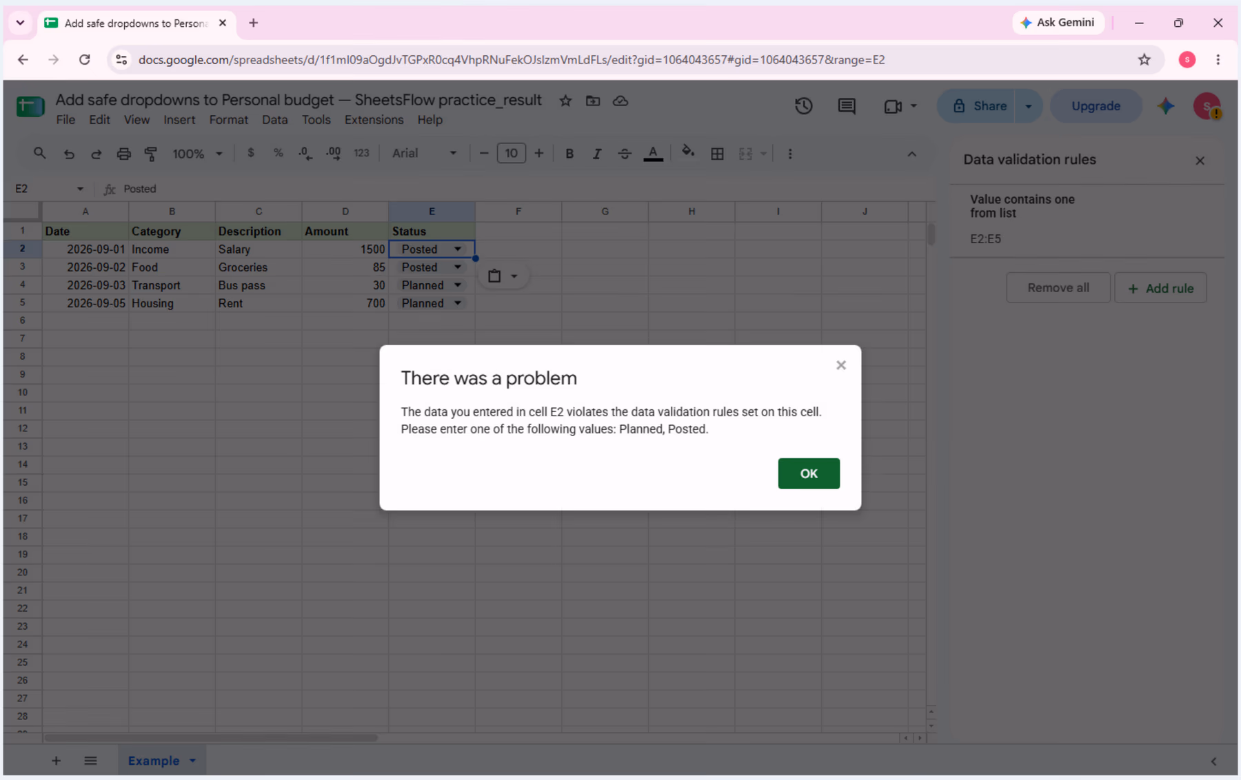This screenshot has height=780, width=1241.
Task: Open the Planned dropdown in row 4
Action: point(458,285)
